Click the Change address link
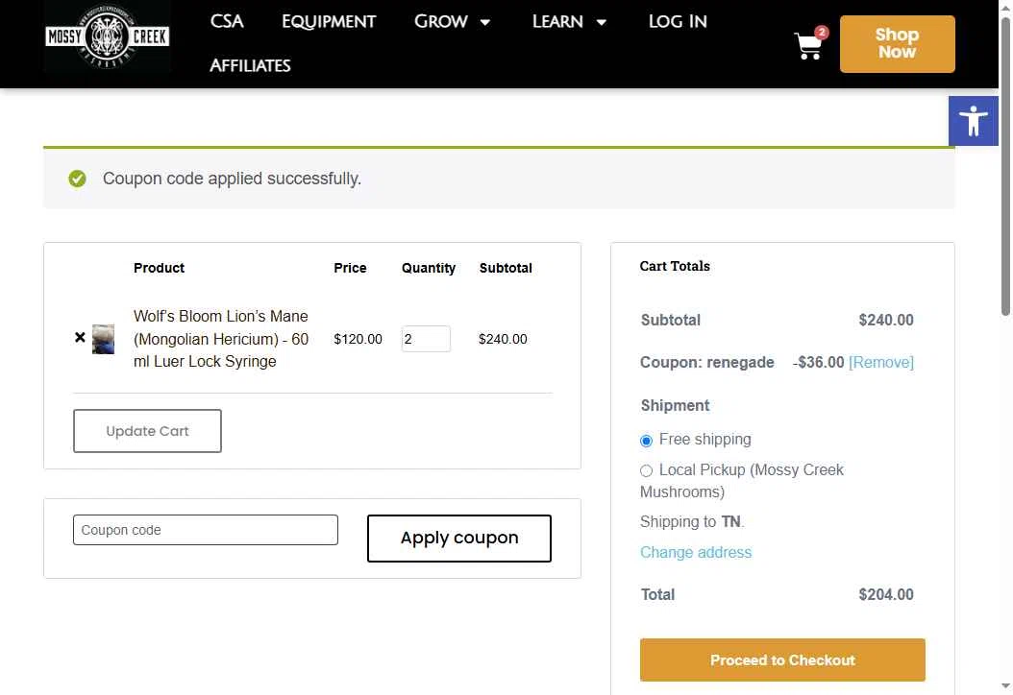This screenshot has height=695, width=1013. [696, 552]
